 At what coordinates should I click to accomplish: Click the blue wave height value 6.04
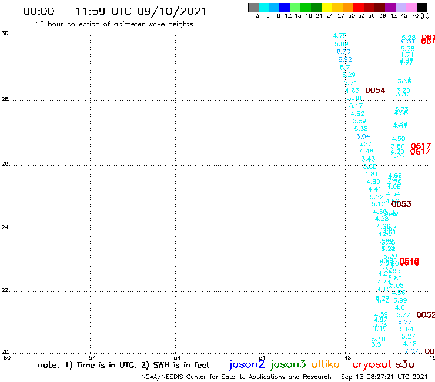[x=363, y=136]
